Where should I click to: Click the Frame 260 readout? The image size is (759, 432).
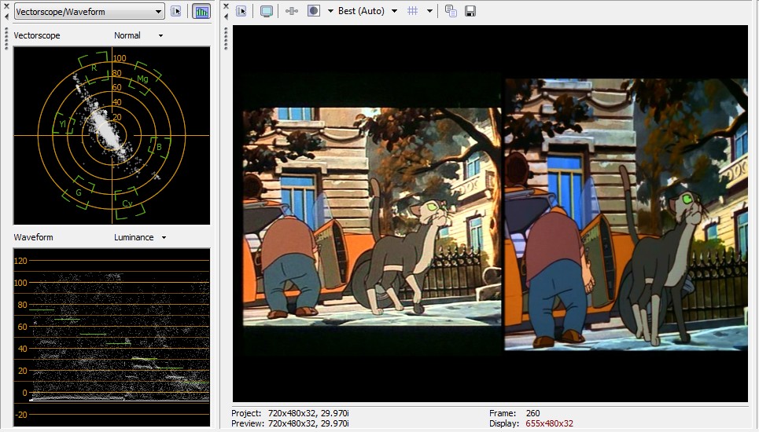tap(514, 413)
